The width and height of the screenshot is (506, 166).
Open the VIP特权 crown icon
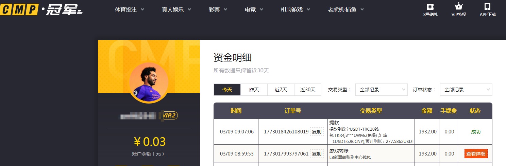pyautogui.click(x=459, y=10)
